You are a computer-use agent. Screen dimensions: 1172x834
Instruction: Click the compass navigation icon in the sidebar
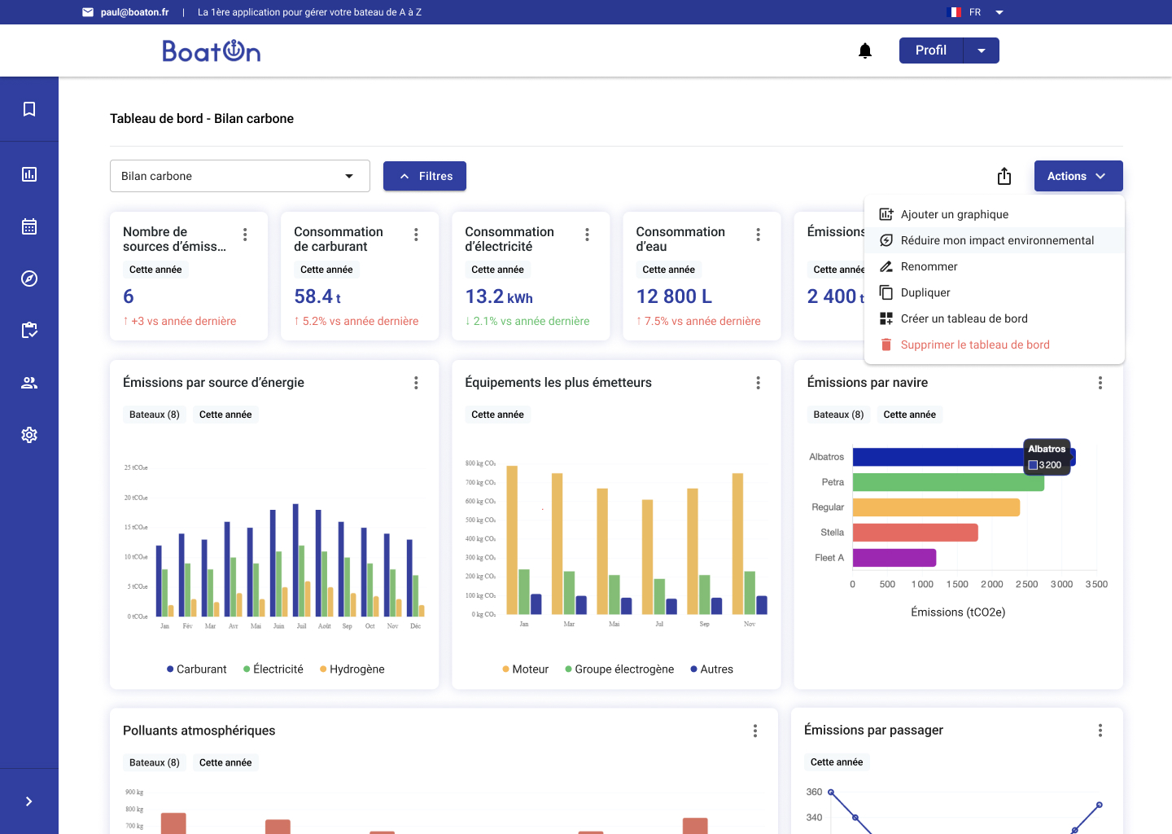point(29,278)
